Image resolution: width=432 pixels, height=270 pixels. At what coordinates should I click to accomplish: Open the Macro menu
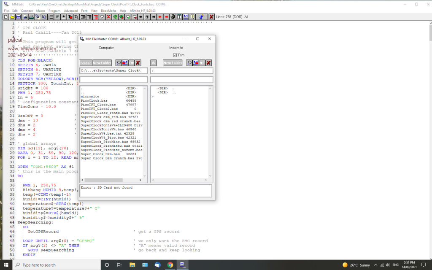pos(40,10)
